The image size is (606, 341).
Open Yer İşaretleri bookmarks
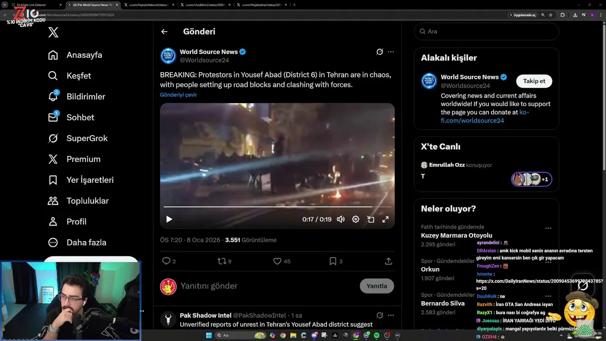[80, 180]
